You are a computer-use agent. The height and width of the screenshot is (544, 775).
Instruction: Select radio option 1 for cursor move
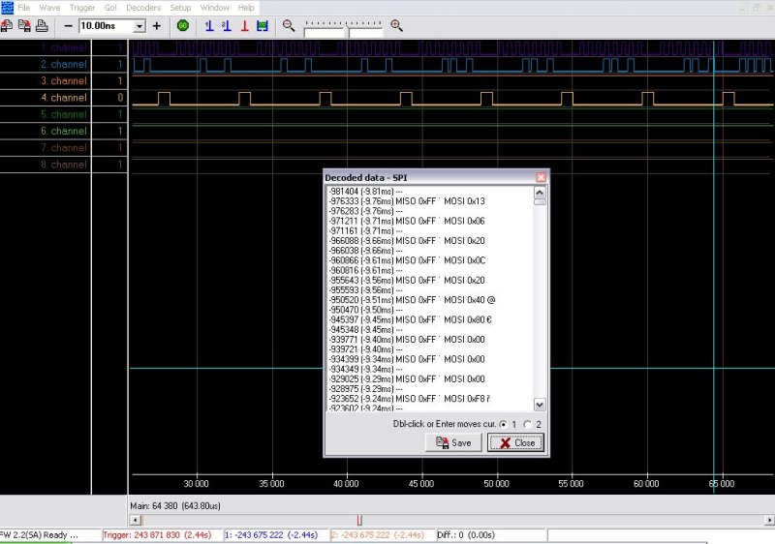coord(503,424)
